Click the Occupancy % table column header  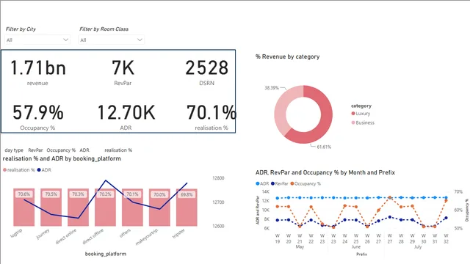pyautogui.click(x=61, y=150)
